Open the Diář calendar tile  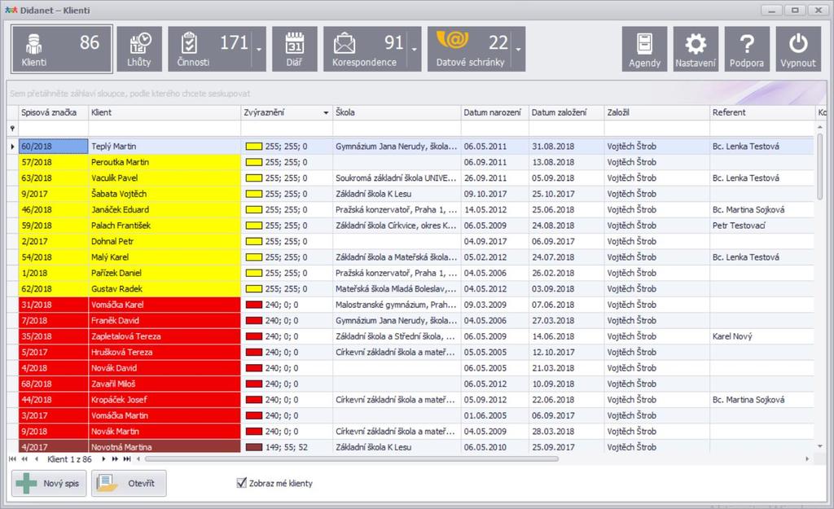click(x=295, y=49)
